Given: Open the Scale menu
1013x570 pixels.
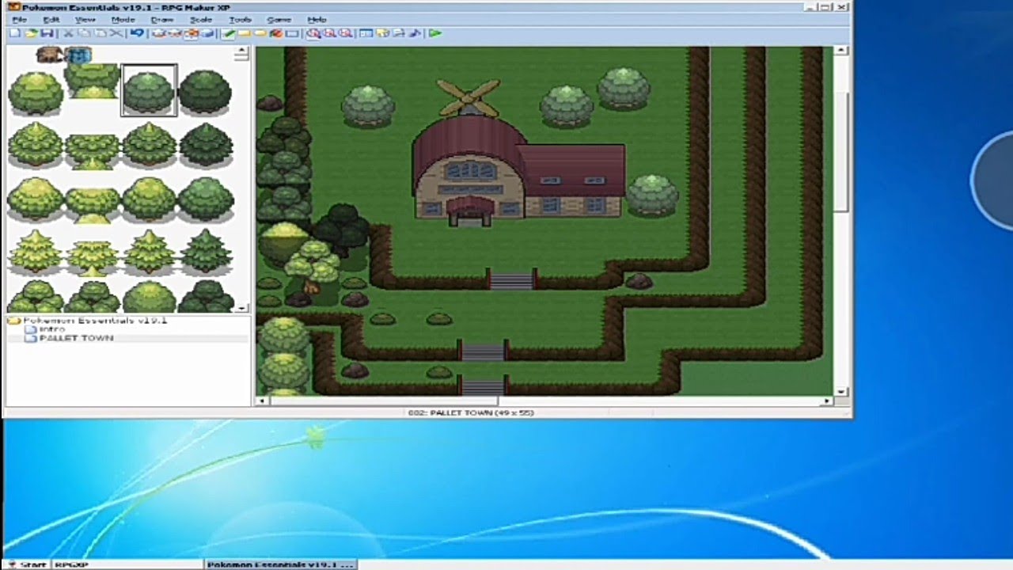Looking at the screenshot, I should click(x=201, y=19).
